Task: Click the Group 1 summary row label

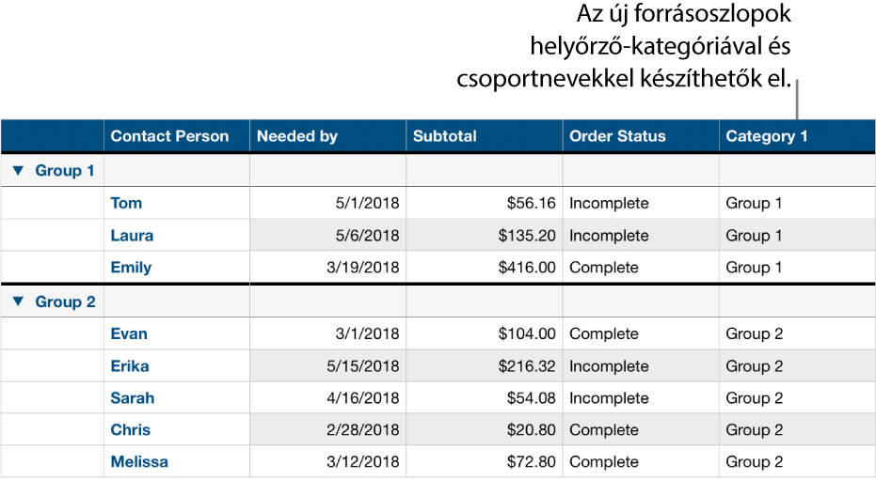Action: point(65,171)
